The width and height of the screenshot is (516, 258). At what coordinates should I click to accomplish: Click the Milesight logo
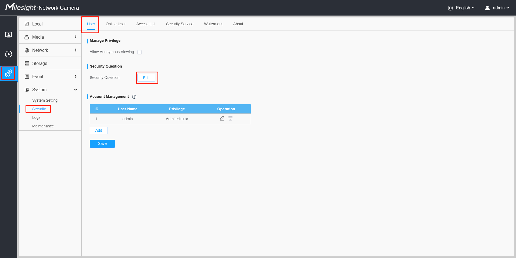pyautogui.click(x=20, y=7)
